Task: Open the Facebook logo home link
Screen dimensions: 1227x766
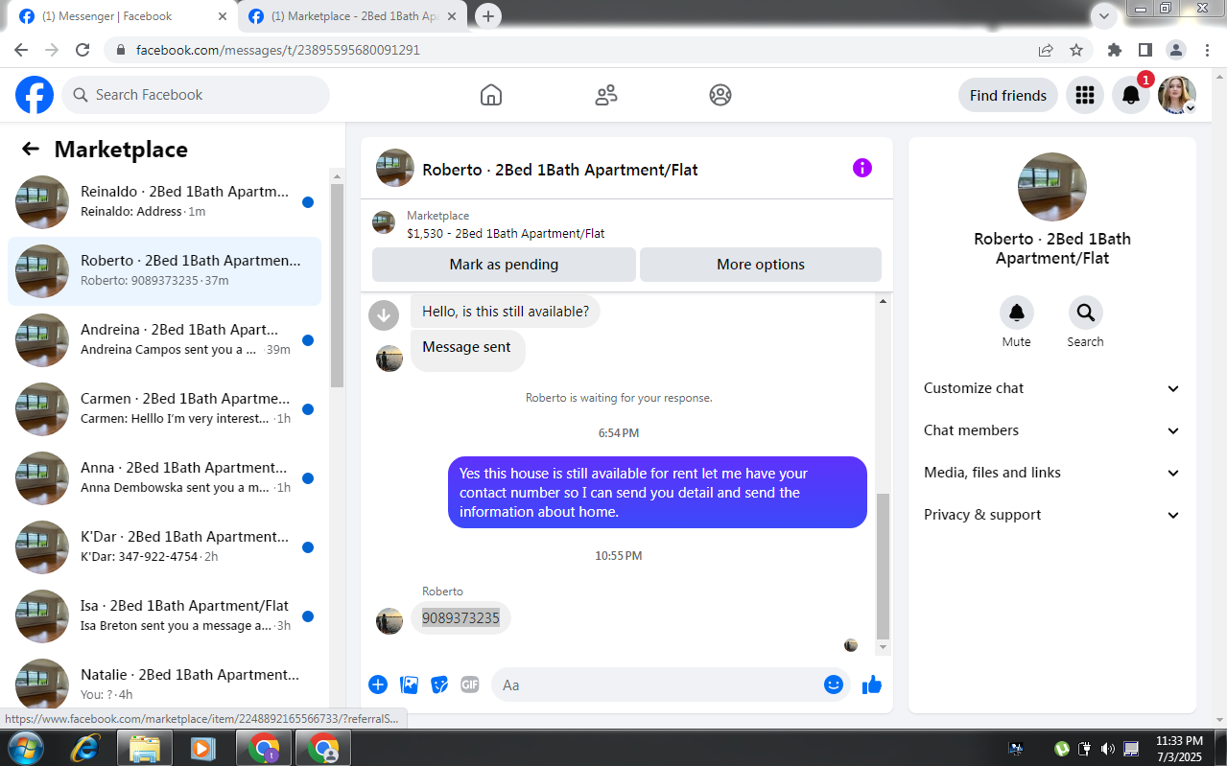Action: point(35,95)
